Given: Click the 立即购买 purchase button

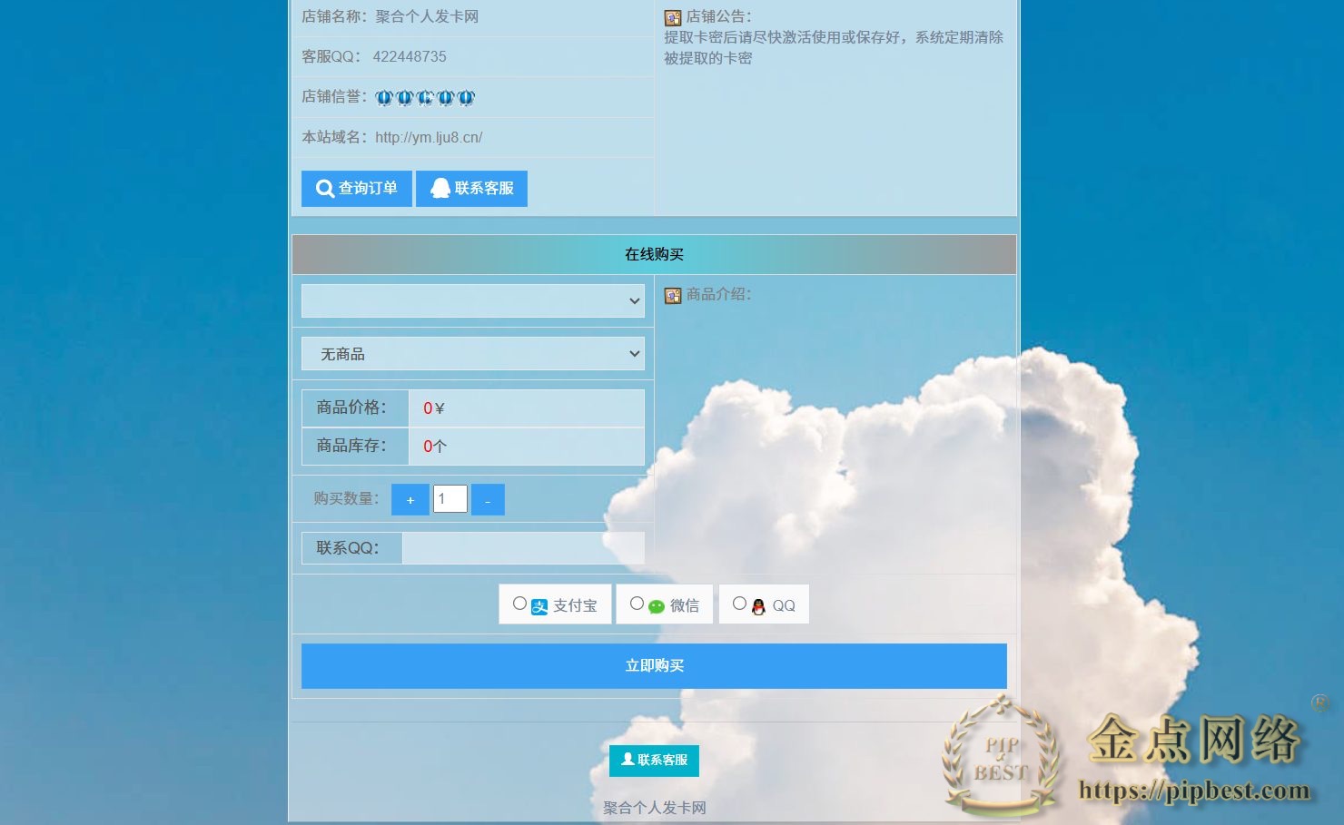Looking at the screenshot, I should coord(654,665).
